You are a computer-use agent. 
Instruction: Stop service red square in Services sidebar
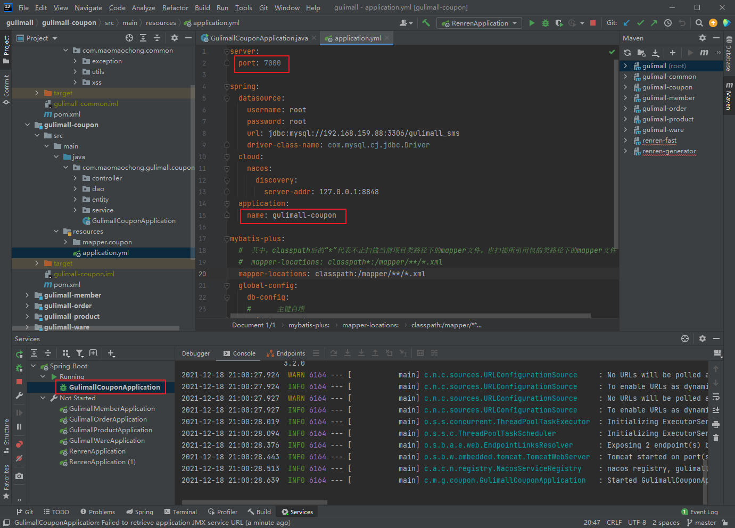click(x=19, y=382)
